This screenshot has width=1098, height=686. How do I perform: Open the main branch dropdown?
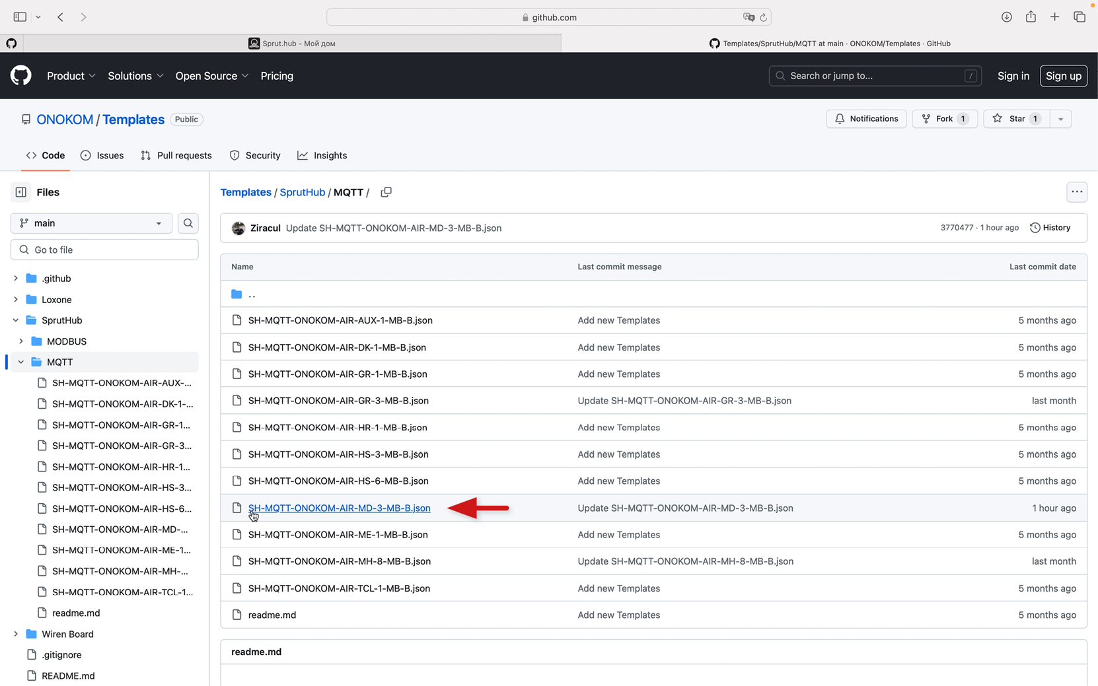[x=91, y=223]
